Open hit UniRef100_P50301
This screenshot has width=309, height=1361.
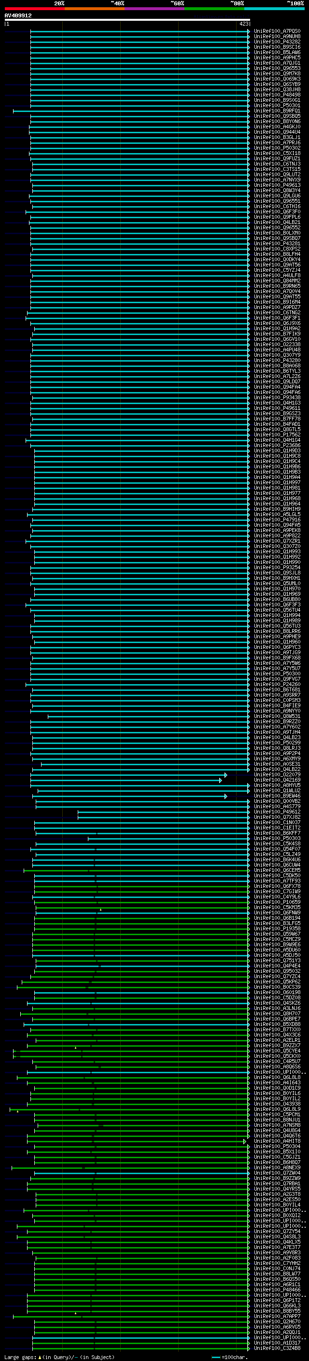pos(277,106)
